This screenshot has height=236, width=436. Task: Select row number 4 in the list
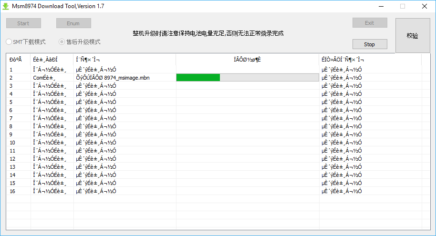pyautogui.click(x=11, y=93)
